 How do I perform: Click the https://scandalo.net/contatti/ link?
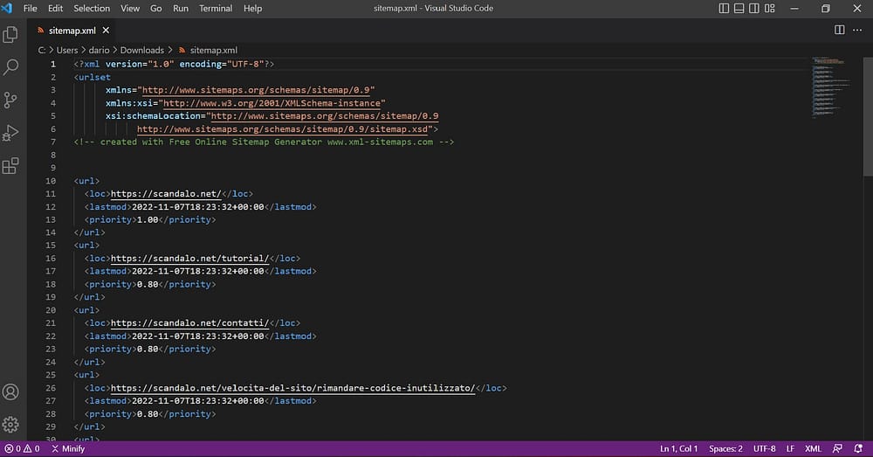point(189,323)
